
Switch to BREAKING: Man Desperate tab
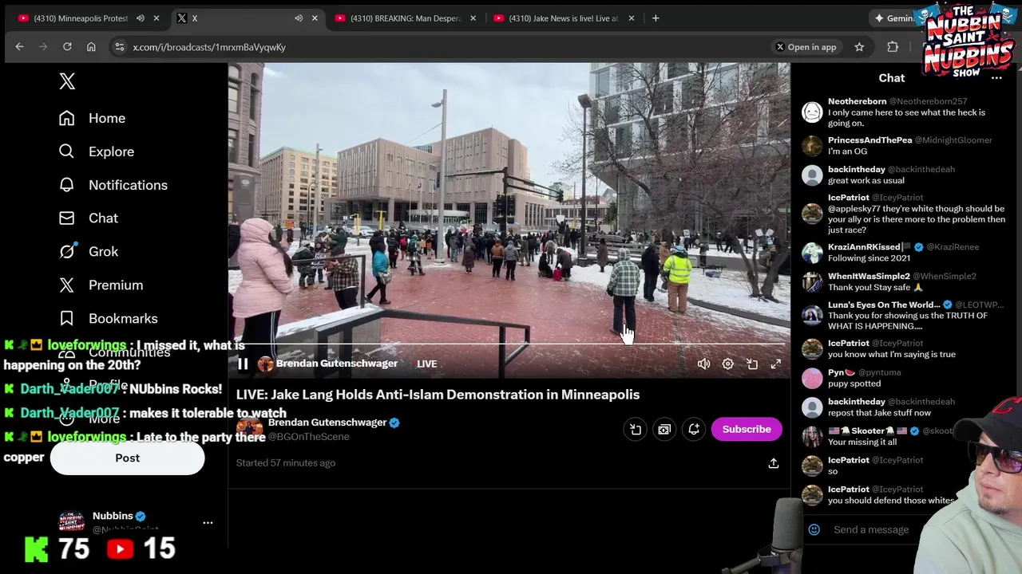point(406,18)
